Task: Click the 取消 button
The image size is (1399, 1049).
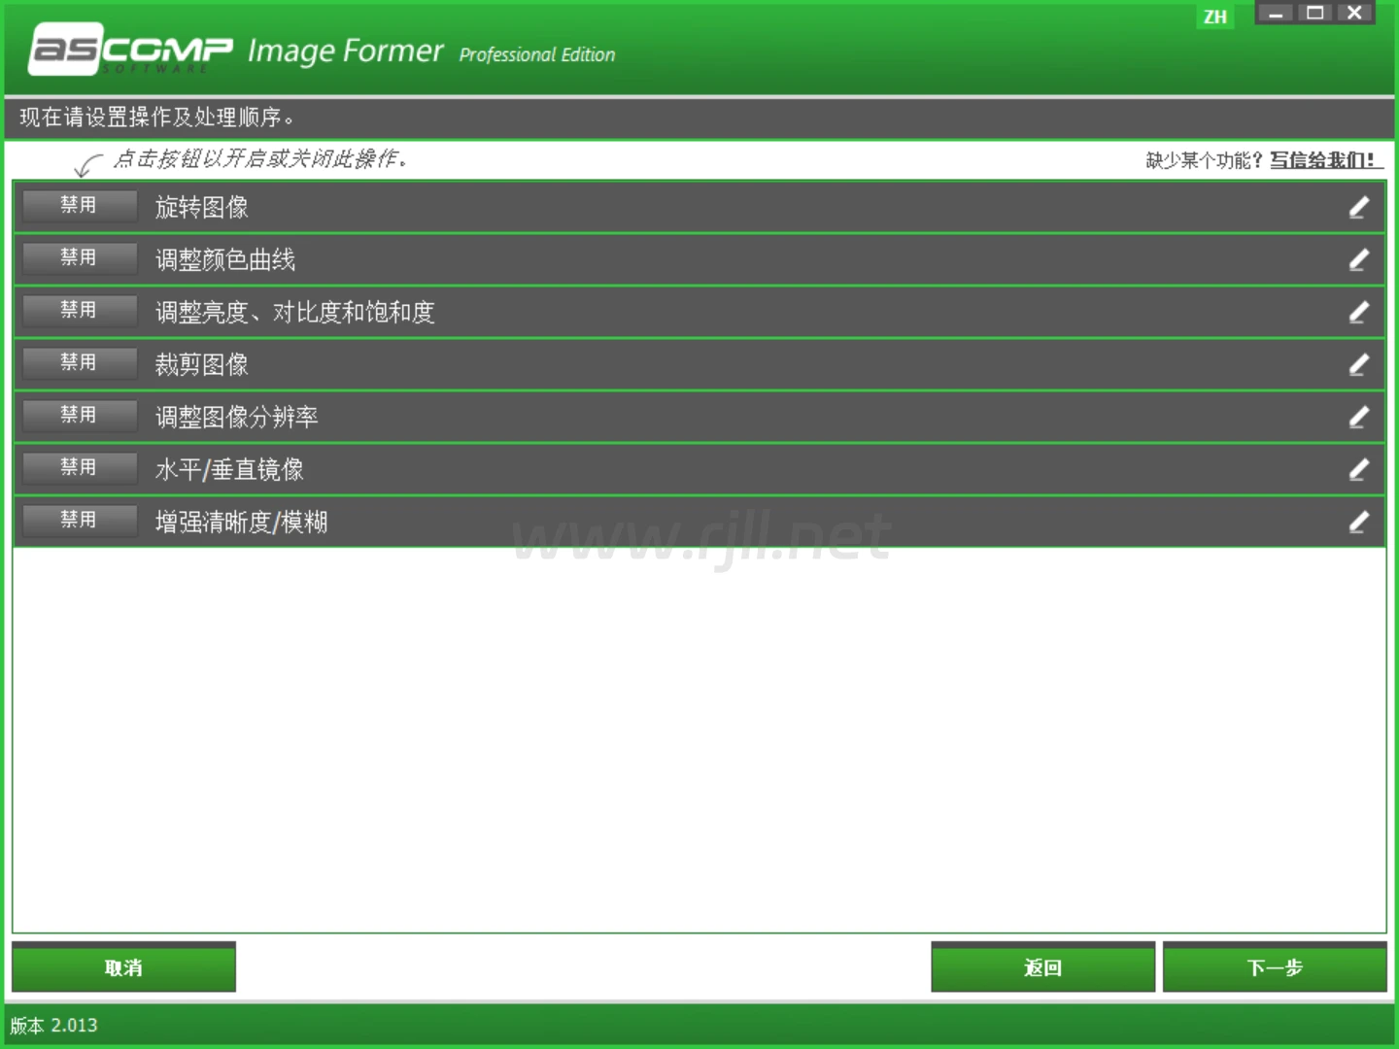Action: (x=123, y=967)
